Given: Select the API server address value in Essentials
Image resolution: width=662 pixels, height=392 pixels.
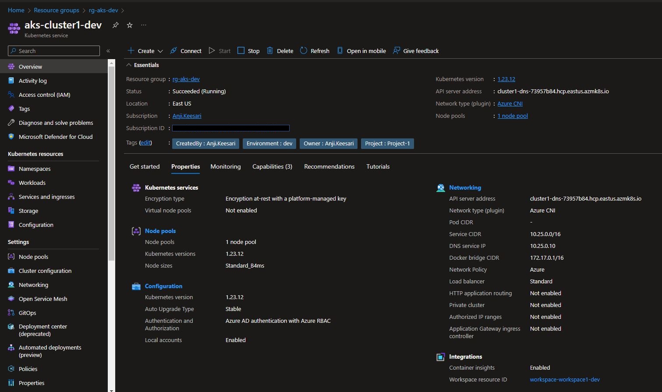Looking at the screenshot, I should [553, 92].
